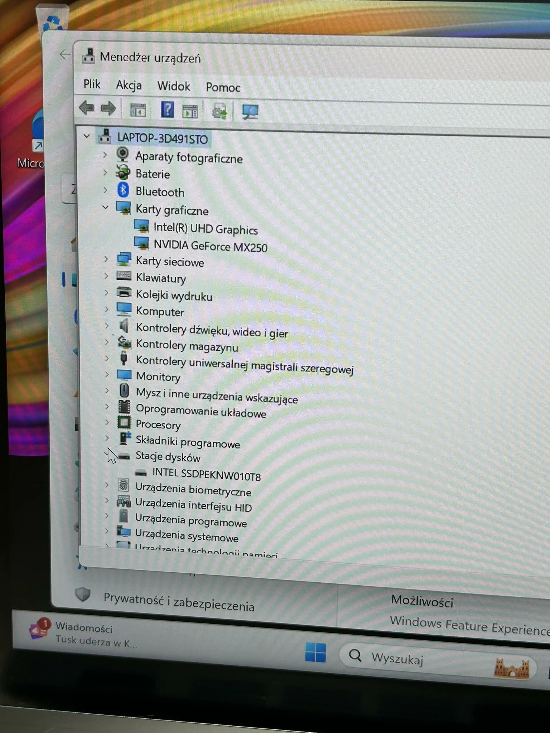
Task: Click the Karty sieciowe network icon
Action: (x=124, y=259)
